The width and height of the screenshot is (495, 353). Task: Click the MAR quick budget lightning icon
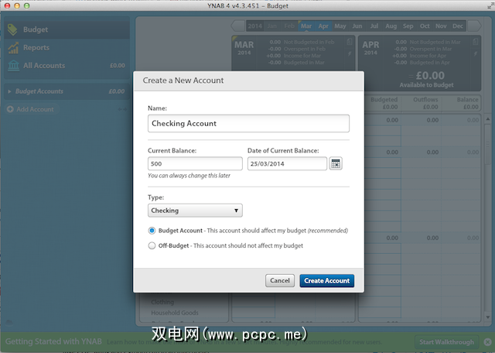coord(350,54)
